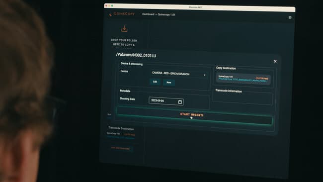The image size is (323, 182).
Task: Click the green macOS zoom button
Action: (112, 6)
